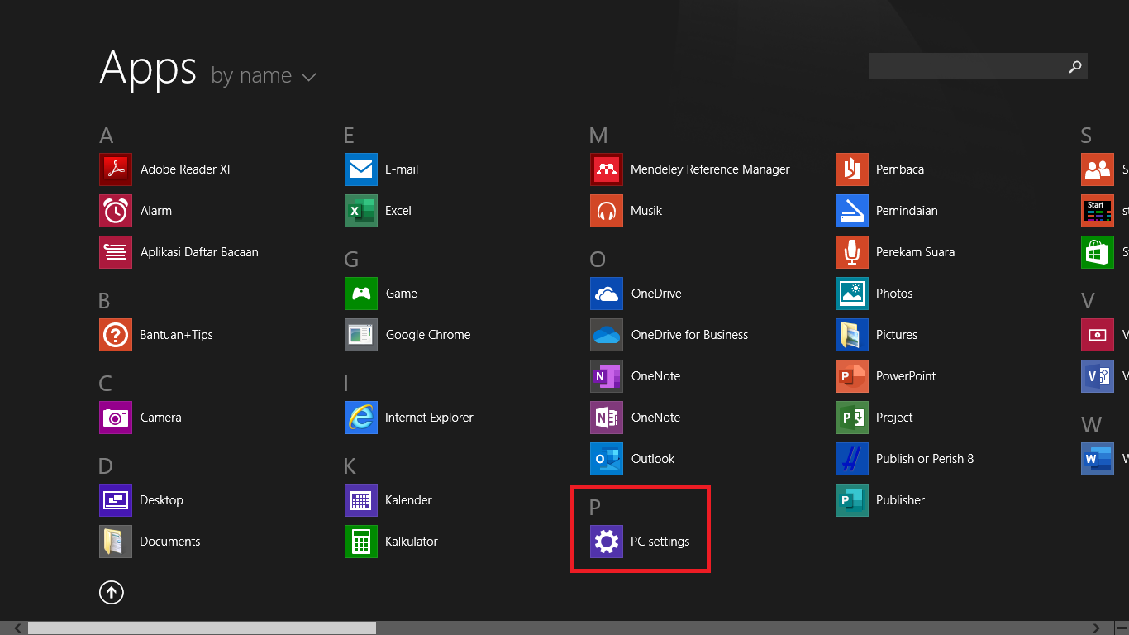Viewport: 1129px width, 635px height.
Task: Click the 'M' group letter header
Action: tap(598, 136)
